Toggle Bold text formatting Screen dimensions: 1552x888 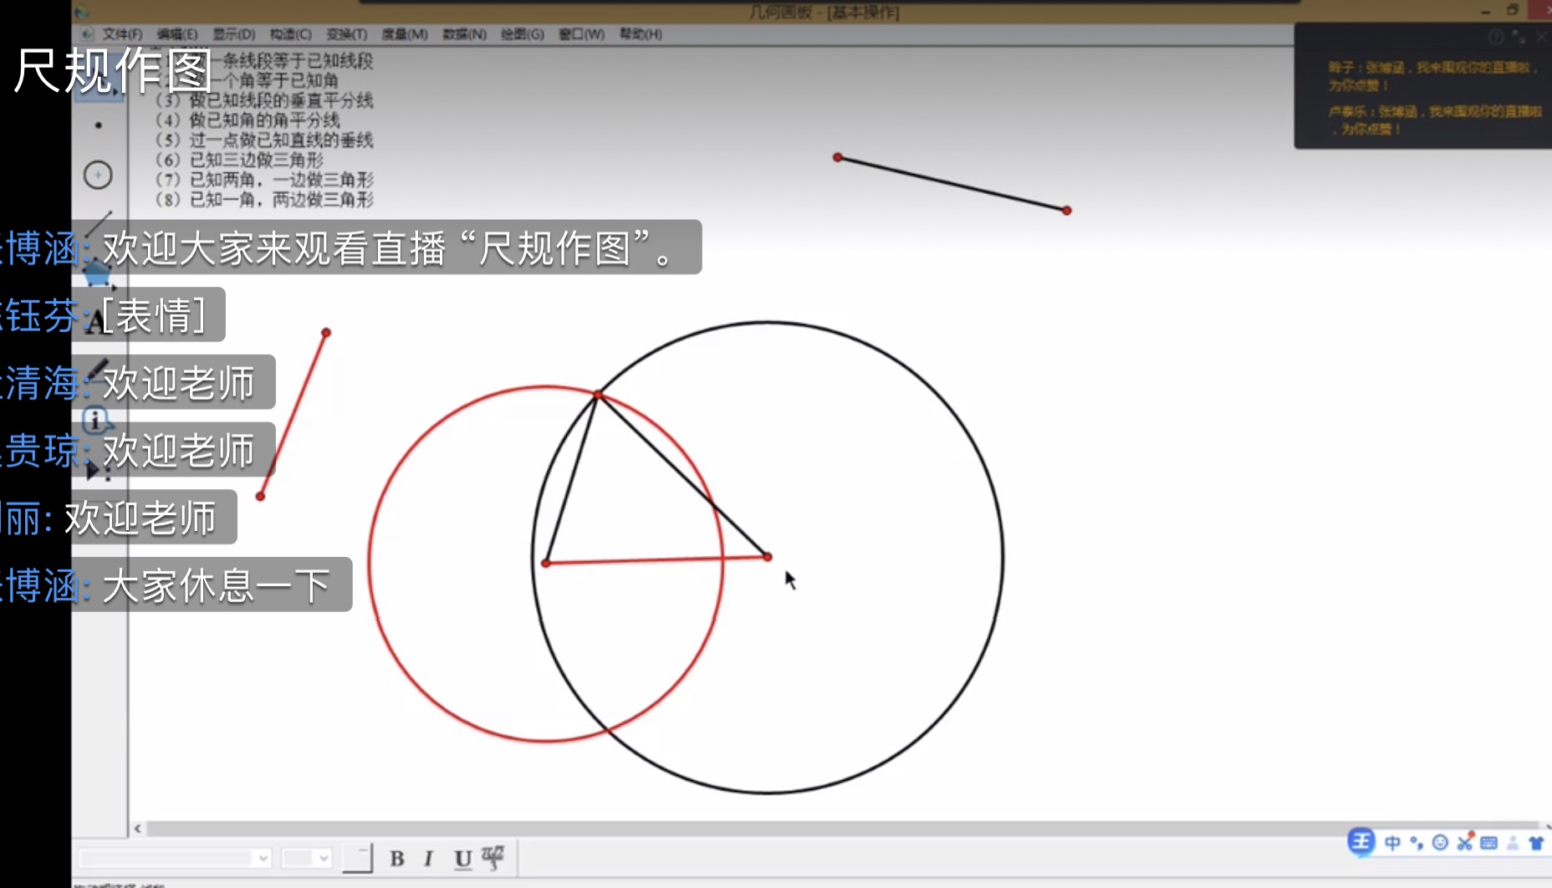(397, 859)
